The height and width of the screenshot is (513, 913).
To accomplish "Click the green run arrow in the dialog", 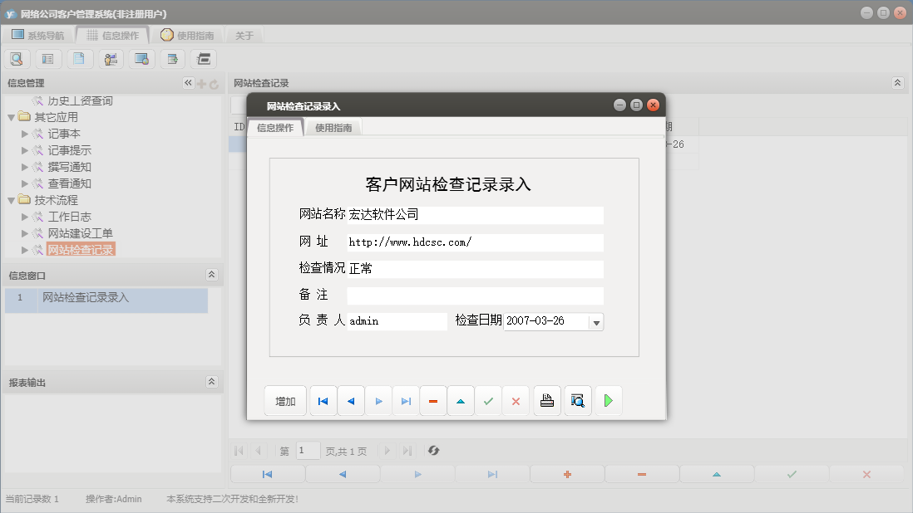I will click(608, 400).
